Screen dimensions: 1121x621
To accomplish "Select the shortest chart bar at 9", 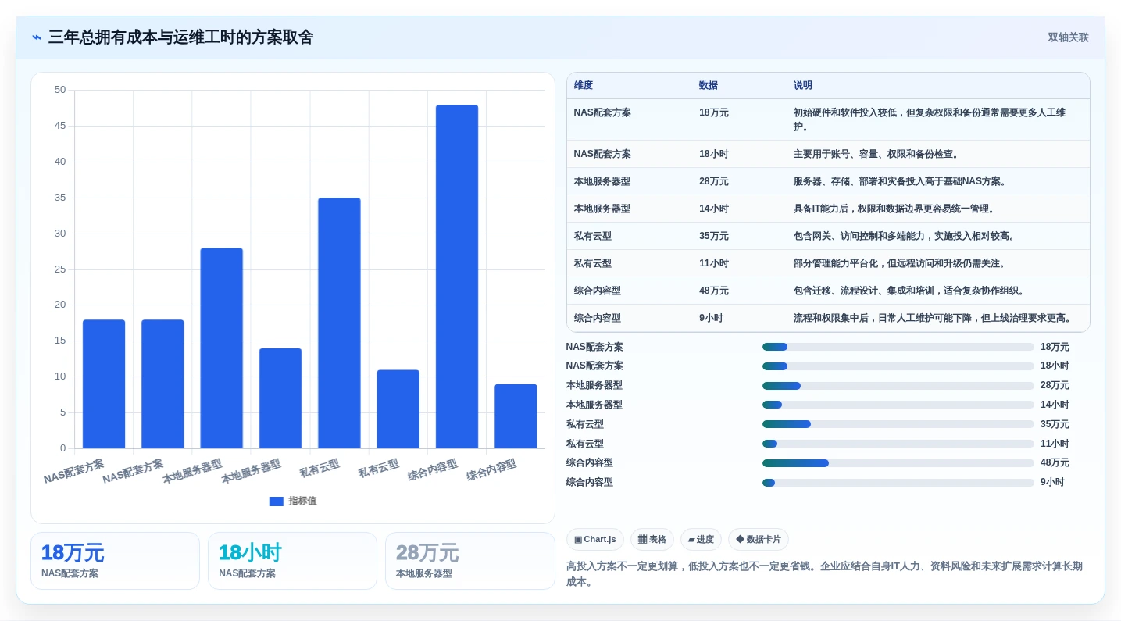I will click(516, 416).
